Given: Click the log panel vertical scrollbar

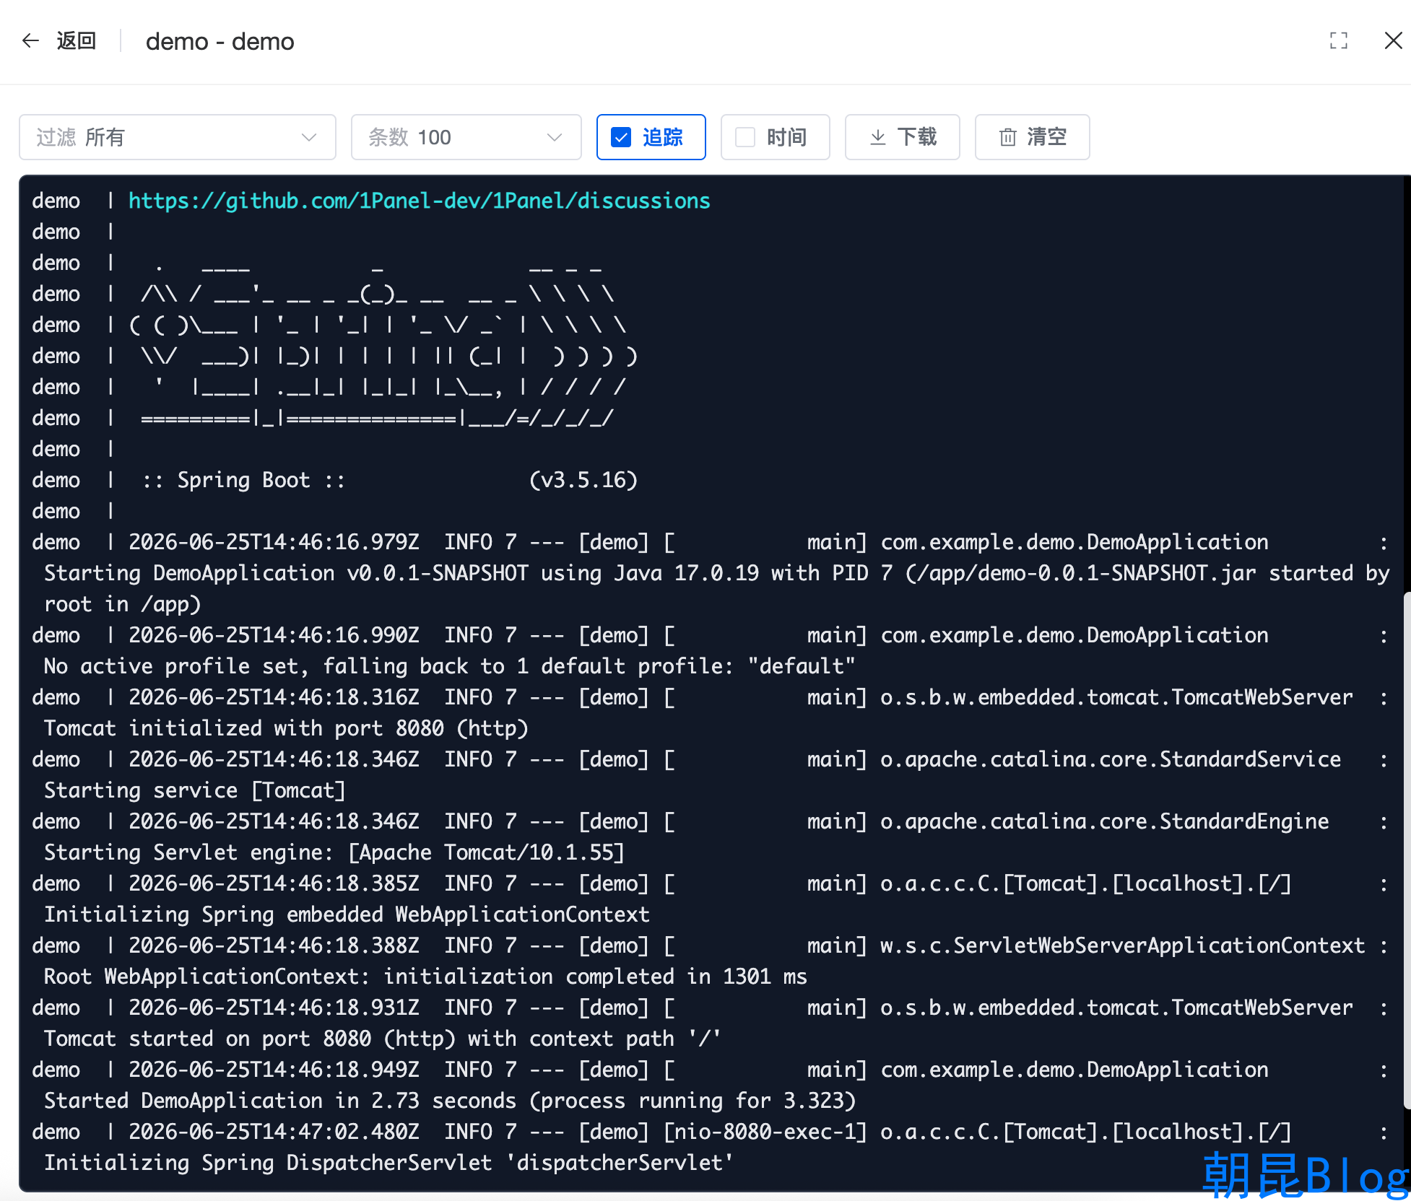Looking at the screenshot, I should [x=1407, y=852].
